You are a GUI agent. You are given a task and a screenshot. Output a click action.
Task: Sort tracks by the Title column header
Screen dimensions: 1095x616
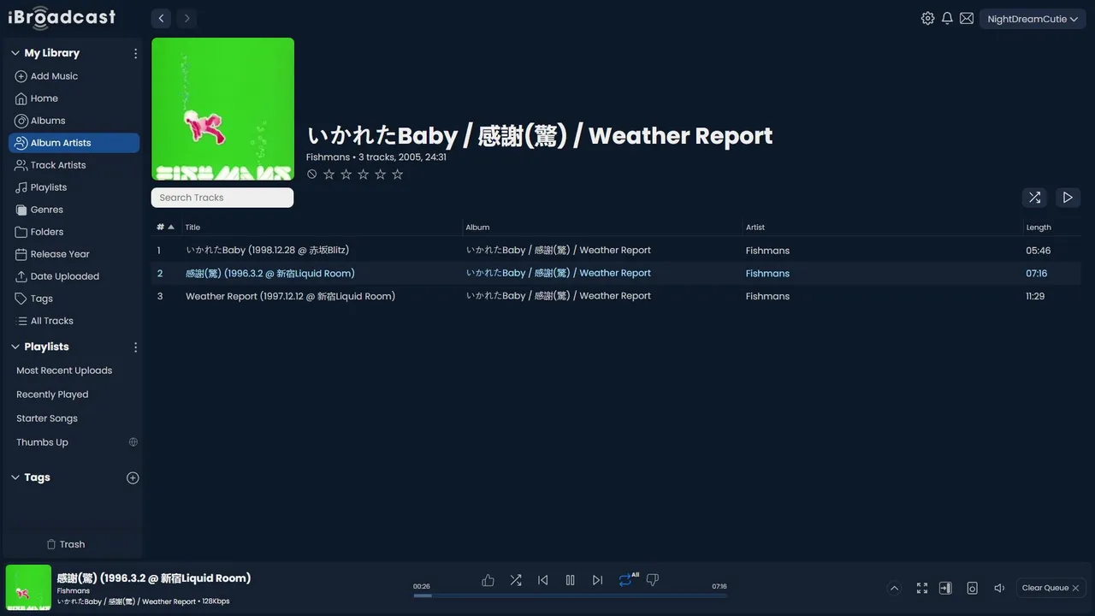pos(192,228)
